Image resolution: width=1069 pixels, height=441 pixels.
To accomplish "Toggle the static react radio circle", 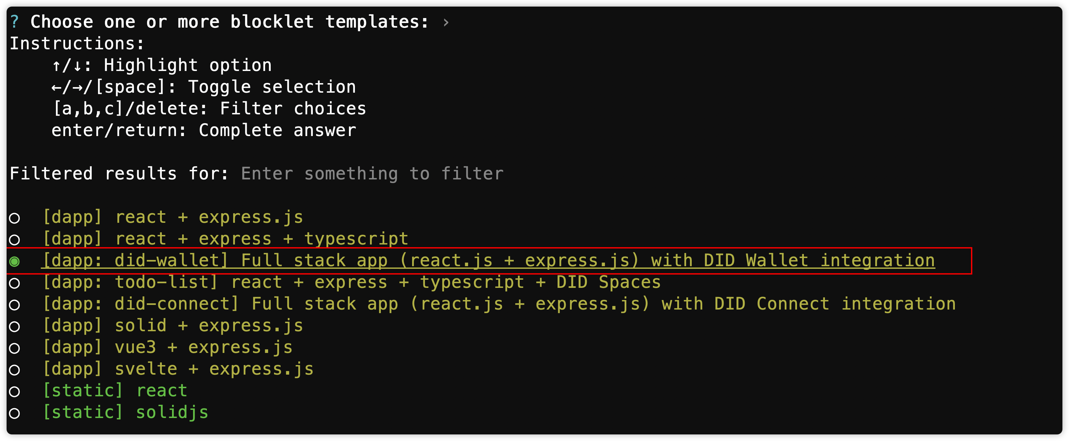I will (x=14, y=392).
